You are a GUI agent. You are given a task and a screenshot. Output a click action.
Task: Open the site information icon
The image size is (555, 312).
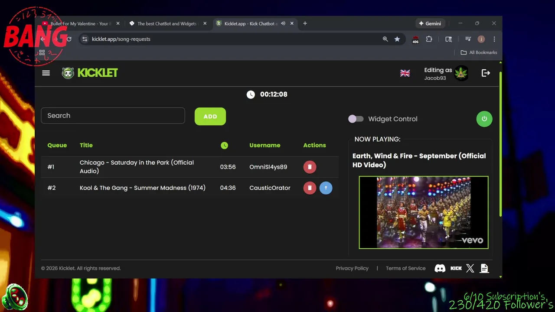coord(85,39)
